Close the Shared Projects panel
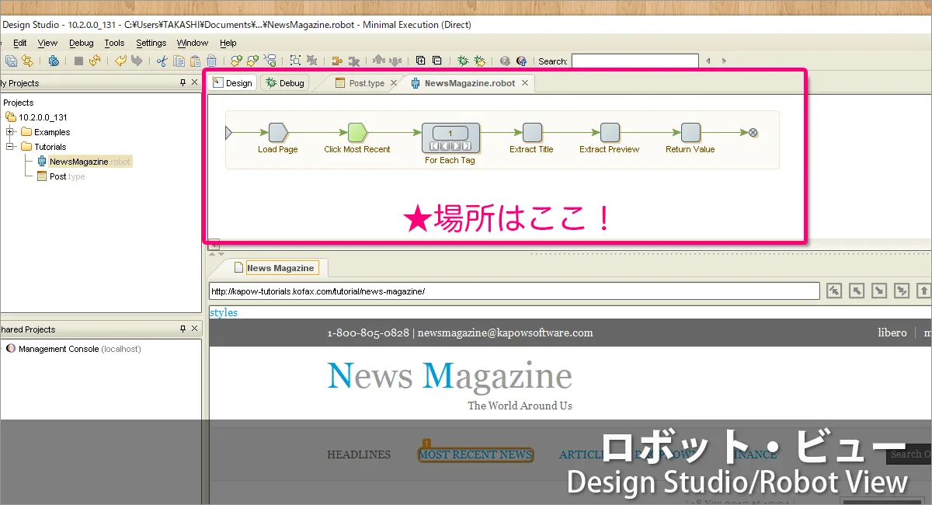 point(194,329)
